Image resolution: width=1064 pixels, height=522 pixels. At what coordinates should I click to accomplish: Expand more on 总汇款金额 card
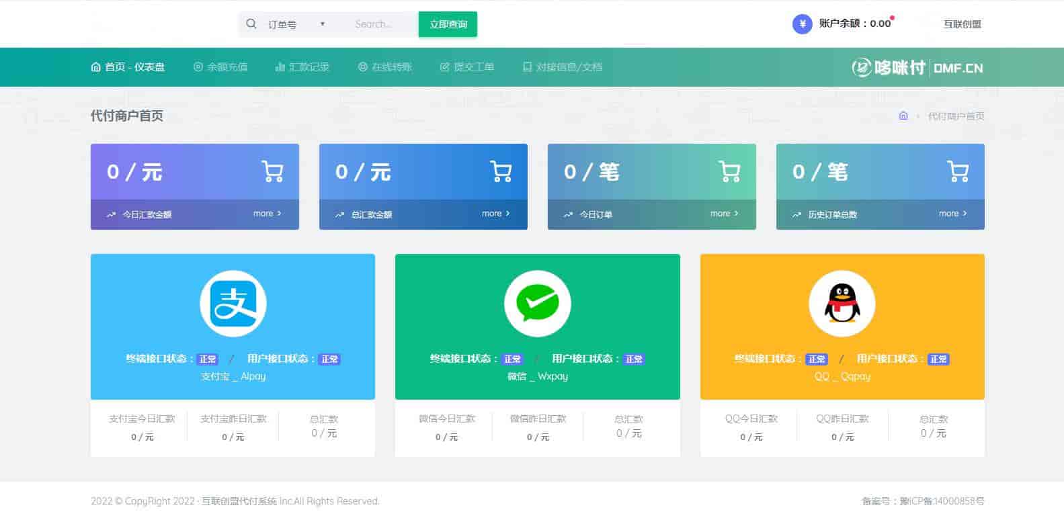[495, 214]
